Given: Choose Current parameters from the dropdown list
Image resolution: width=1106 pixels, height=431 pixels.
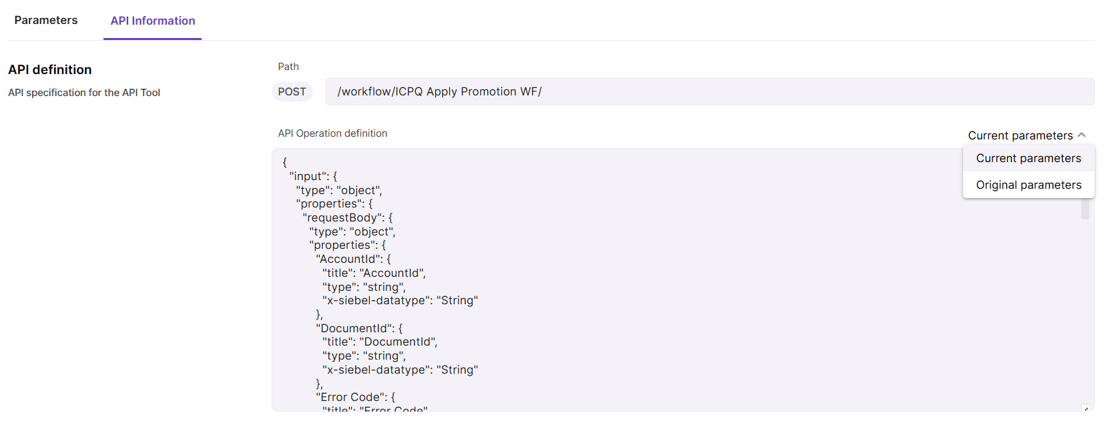Looking at the screenshot, I should (1028, 158).
